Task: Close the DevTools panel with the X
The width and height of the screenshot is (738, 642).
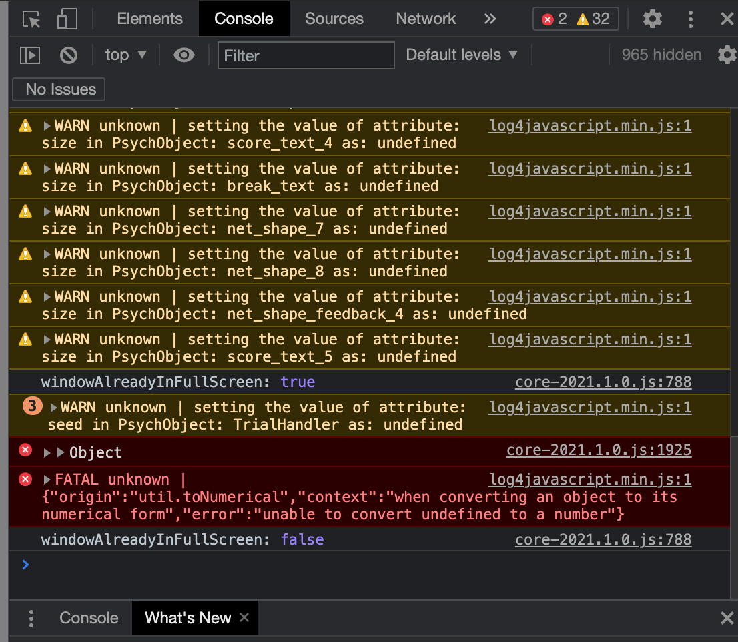Action: (x=727, y=19)
